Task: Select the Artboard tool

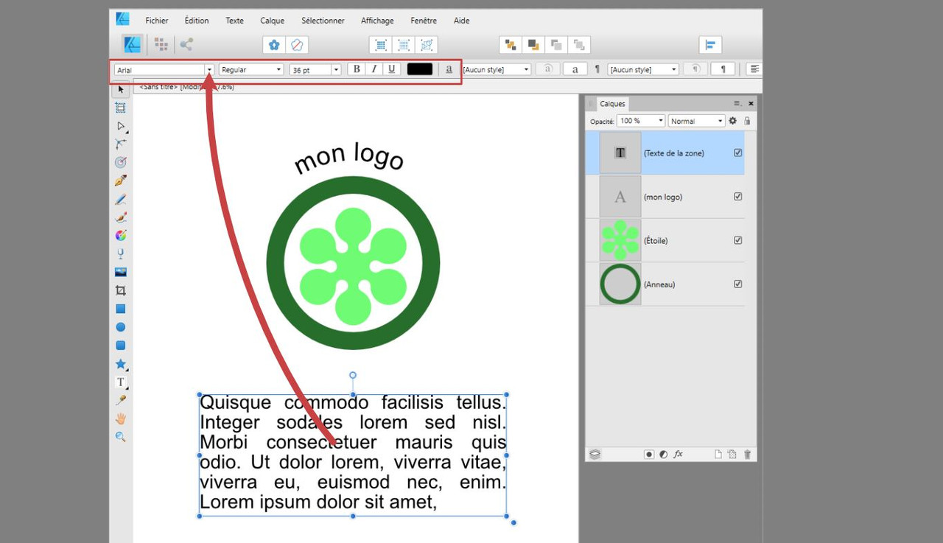Action: coord(121,108)
